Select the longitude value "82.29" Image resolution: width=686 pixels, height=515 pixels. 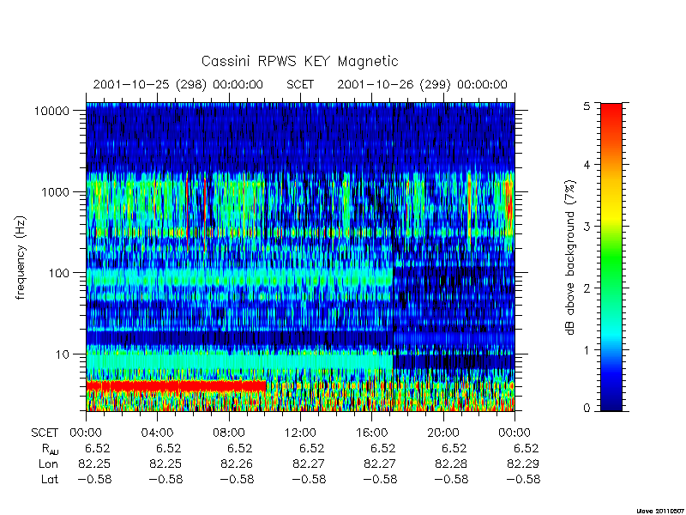[523, 463]
